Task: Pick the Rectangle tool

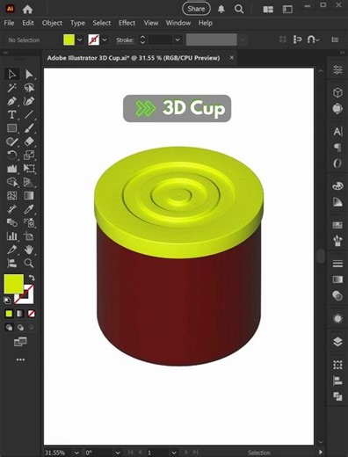Action: tap(11, 128)
